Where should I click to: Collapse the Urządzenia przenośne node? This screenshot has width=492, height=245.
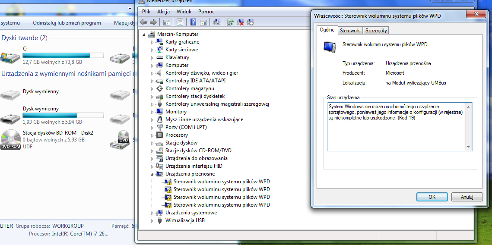point(152,174)
